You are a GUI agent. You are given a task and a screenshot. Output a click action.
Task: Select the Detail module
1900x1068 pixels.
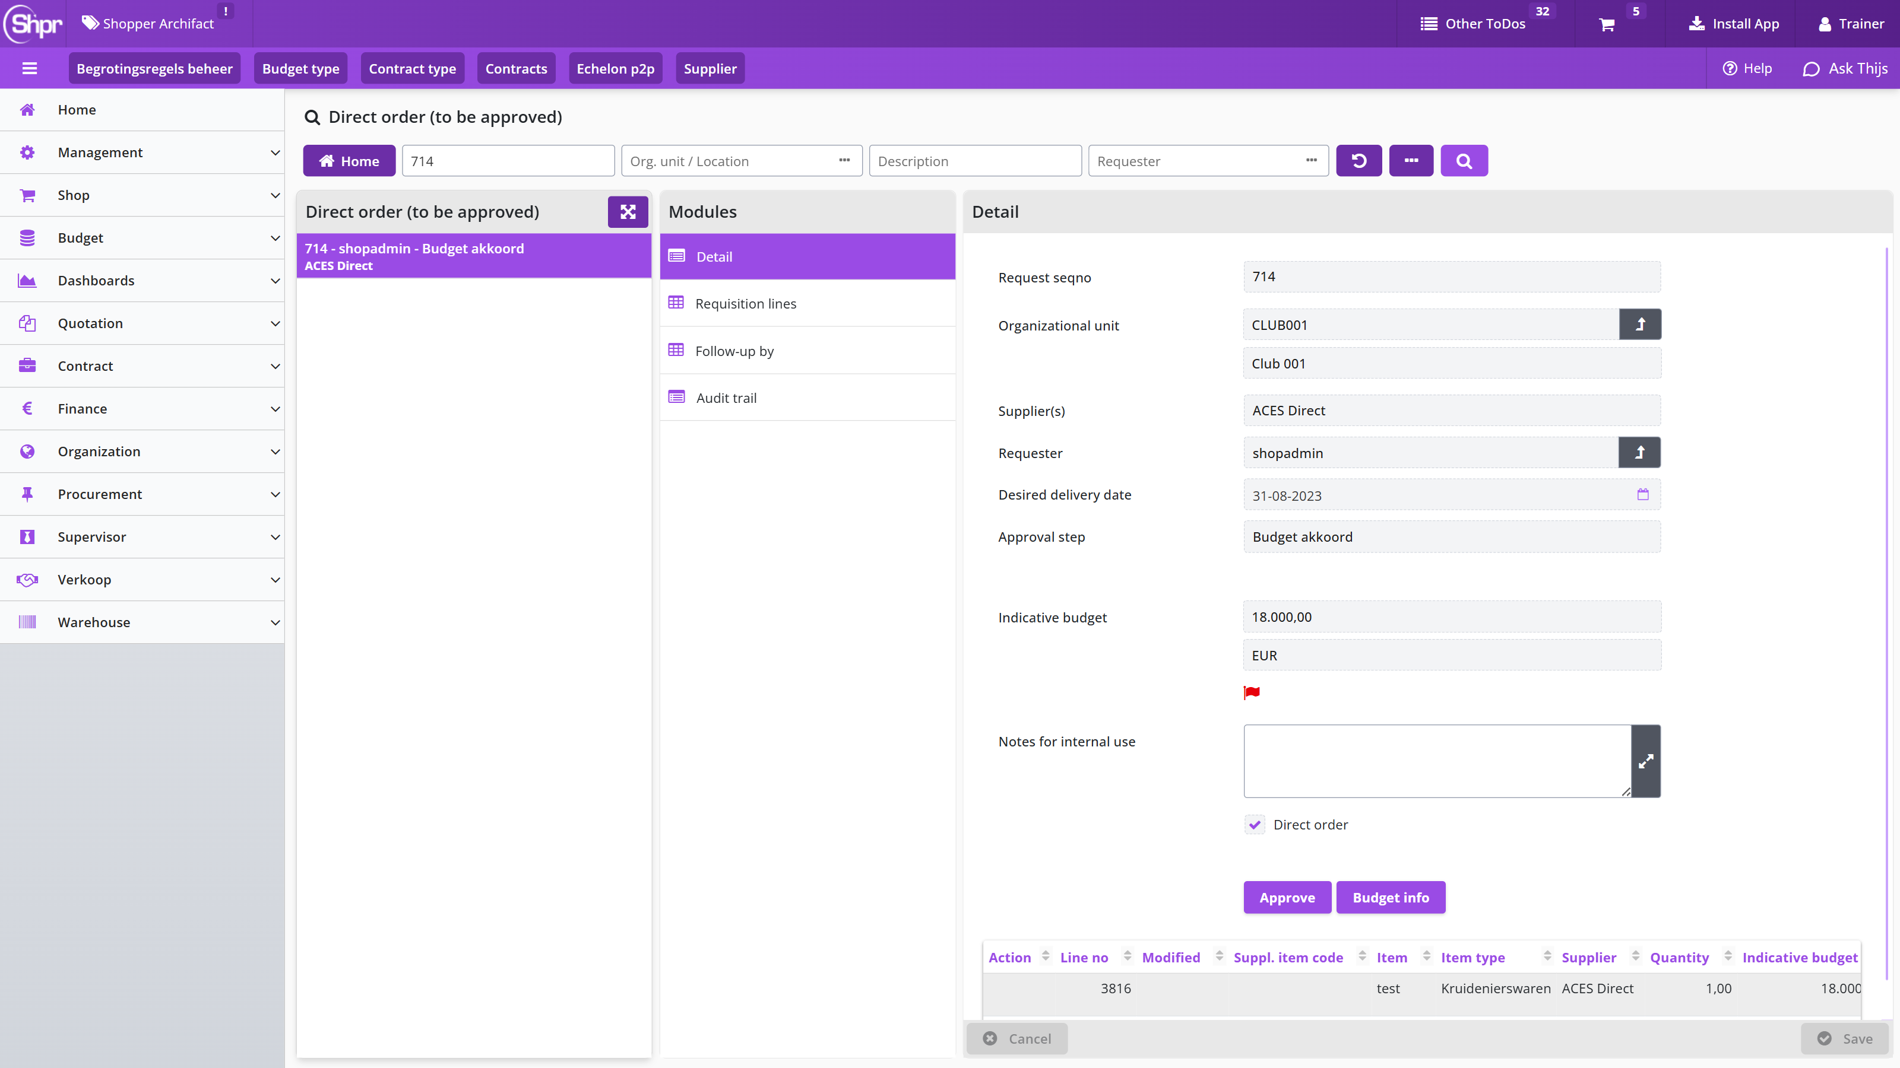[x=807, y=256]
